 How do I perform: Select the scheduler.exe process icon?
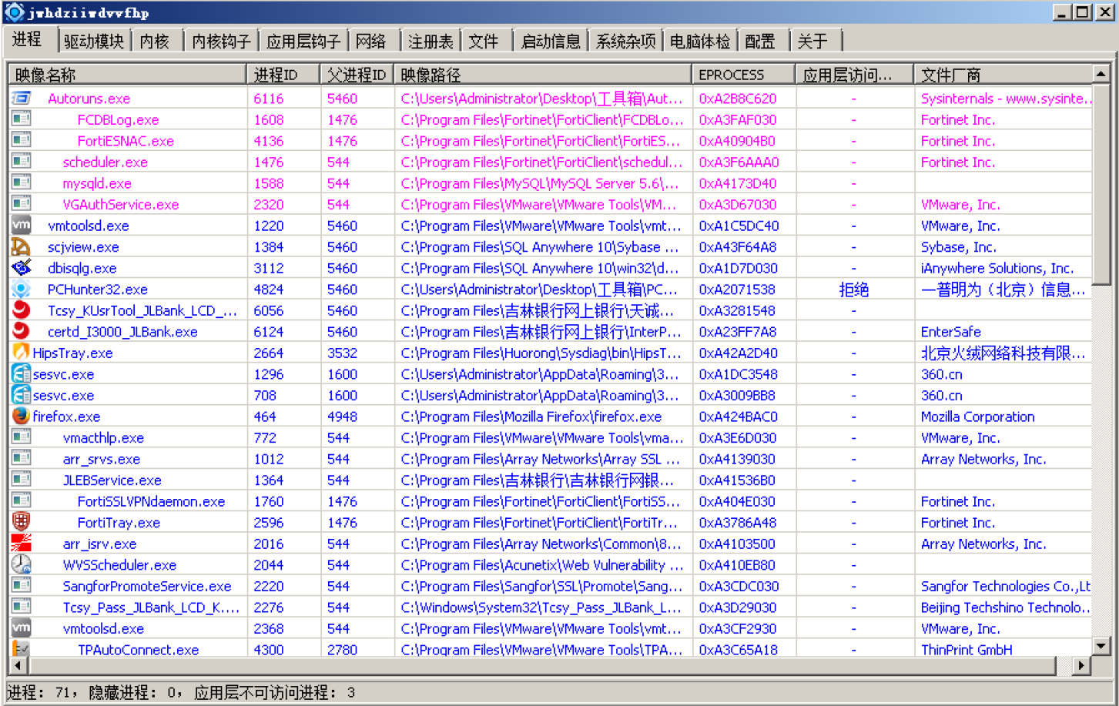tap(22, 162)
